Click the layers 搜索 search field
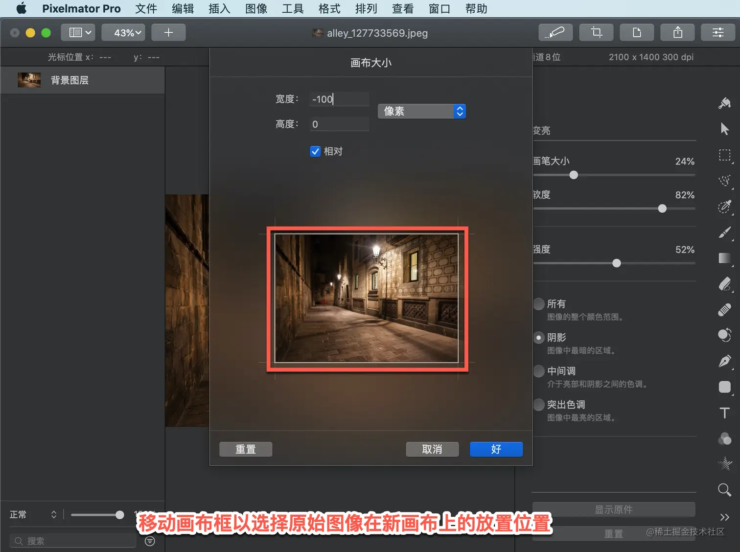 pyautogui.click(x=73, y=541)
